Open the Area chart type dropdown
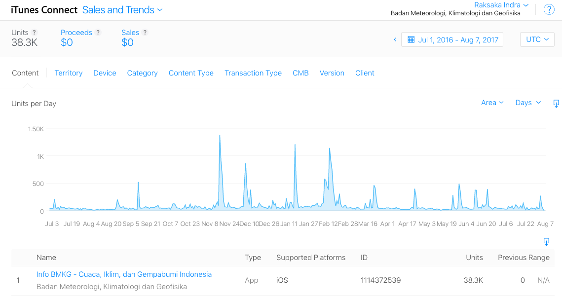This screenshot has height=299, width=562. click(492, 103)
